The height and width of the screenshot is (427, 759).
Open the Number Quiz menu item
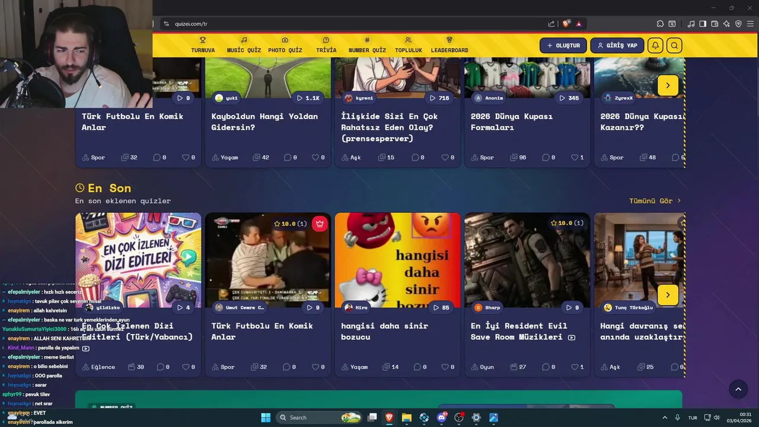(x=367, y=45)
